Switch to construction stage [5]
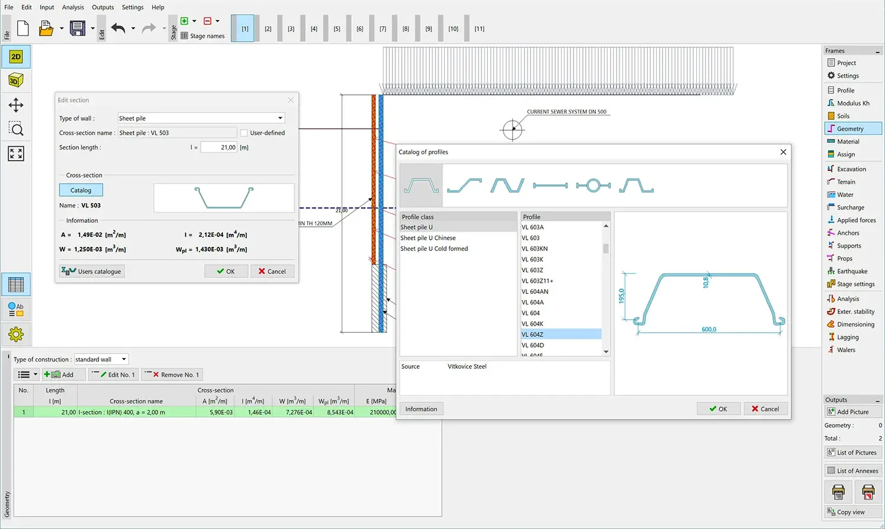 click(x=337, y=28)
